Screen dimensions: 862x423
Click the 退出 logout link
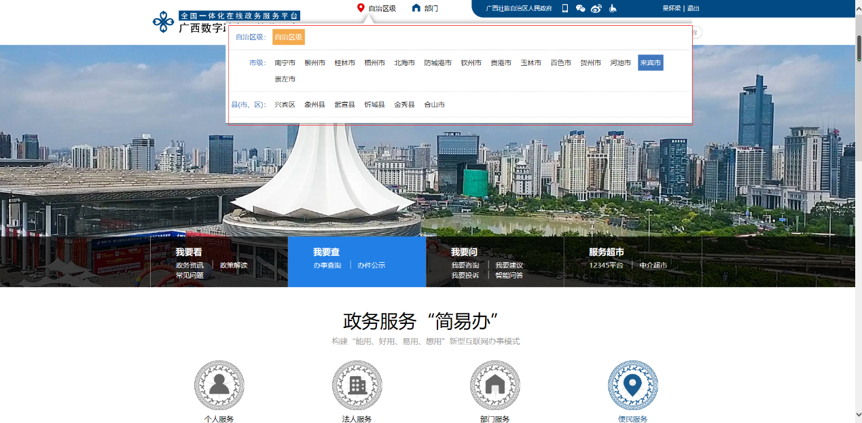pos(693,9)
